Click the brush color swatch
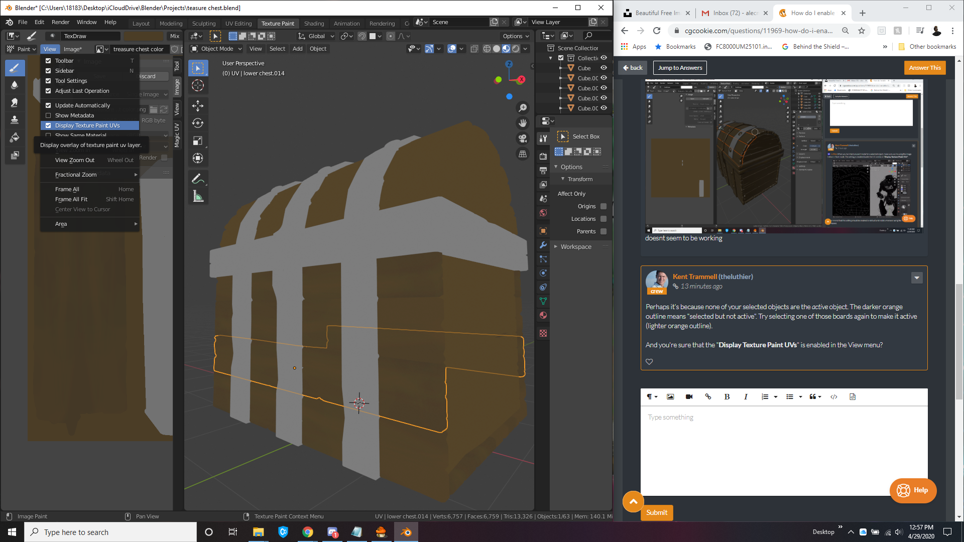964x542 pixels. (144, 36)
